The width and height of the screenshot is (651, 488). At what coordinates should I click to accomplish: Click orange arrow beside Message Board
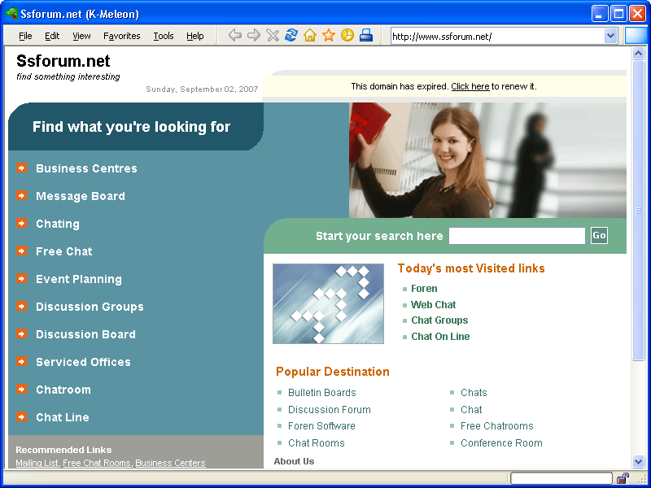click(x=22, y=195)
